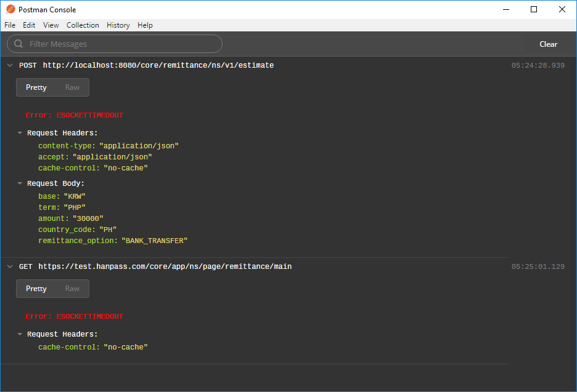Switch the GET request view to Raw

(72, 289)
